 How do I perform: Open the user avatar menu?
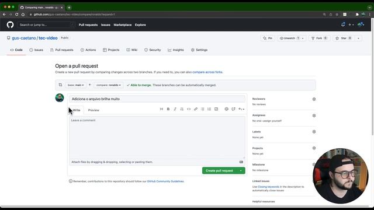pyautogui.click(x=361, y=24)
